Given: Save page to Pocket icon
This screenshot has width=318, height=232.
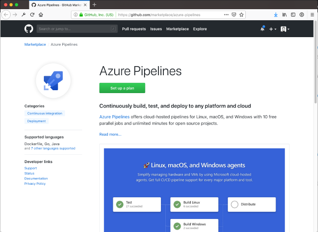Looking at the screenshot, I should click(234, 14).
